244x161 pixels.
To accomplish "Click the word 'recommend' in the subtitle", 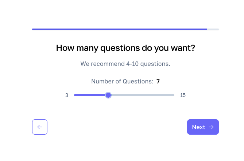I will tap(108, 64).
